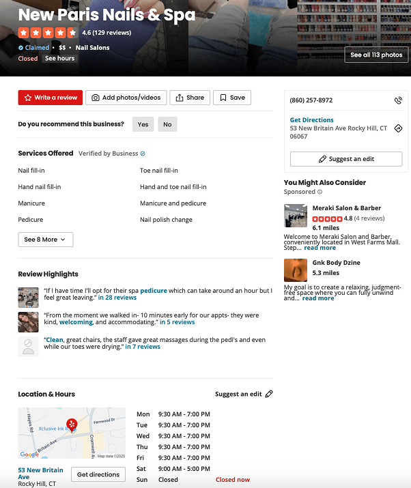
Task: Answer No to recommend this business
Action: point(167,124)
